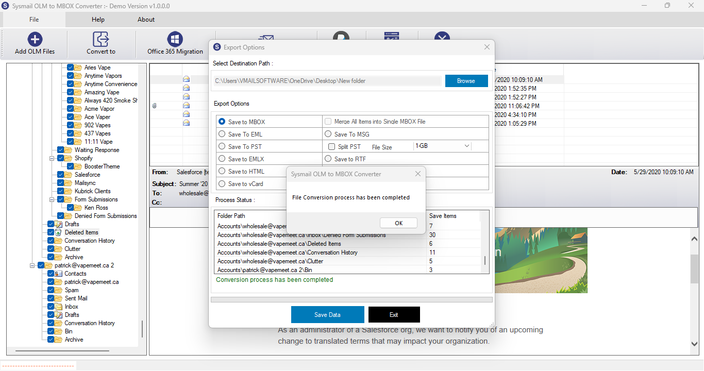Uncheck the Waiting Response folder checkbox
Viewport: 704px width, 371px height.
(x=61, y=150)
